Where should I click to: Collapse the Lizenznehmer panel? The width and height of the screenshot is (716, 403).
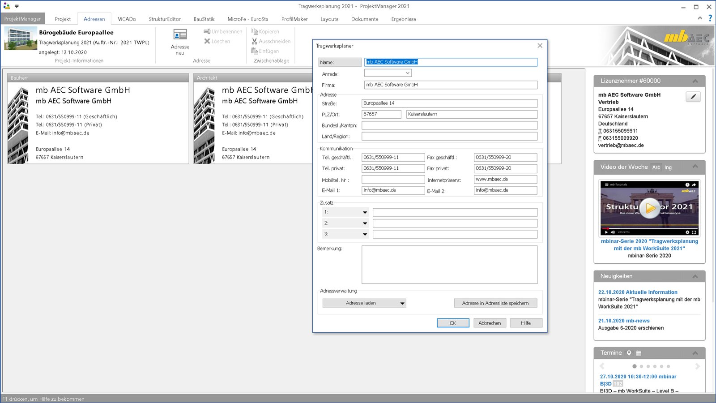695,81
